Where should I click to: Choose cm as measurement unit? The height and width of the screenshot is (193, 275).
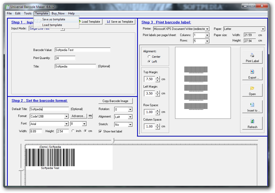pyautogui.click(x=85, y=131)
